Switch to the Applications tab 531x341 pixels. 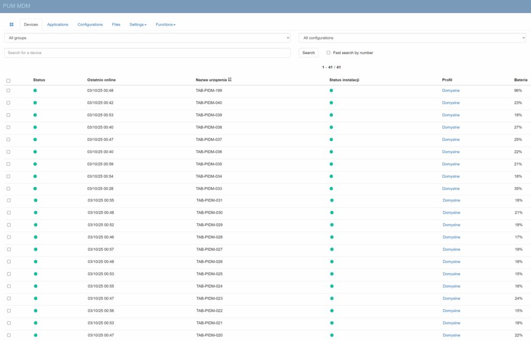[x=58, y=24]
